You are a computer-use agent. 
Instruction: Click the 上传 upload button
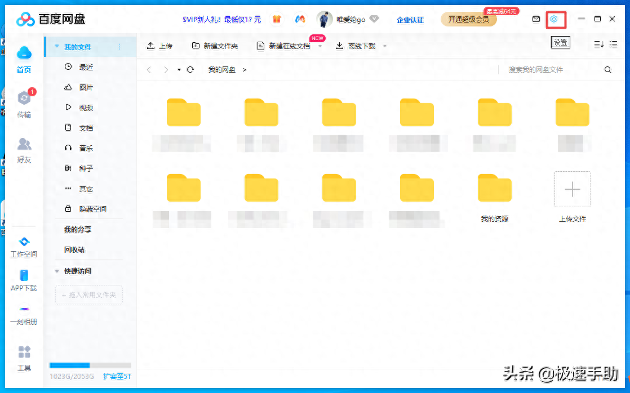159,46
